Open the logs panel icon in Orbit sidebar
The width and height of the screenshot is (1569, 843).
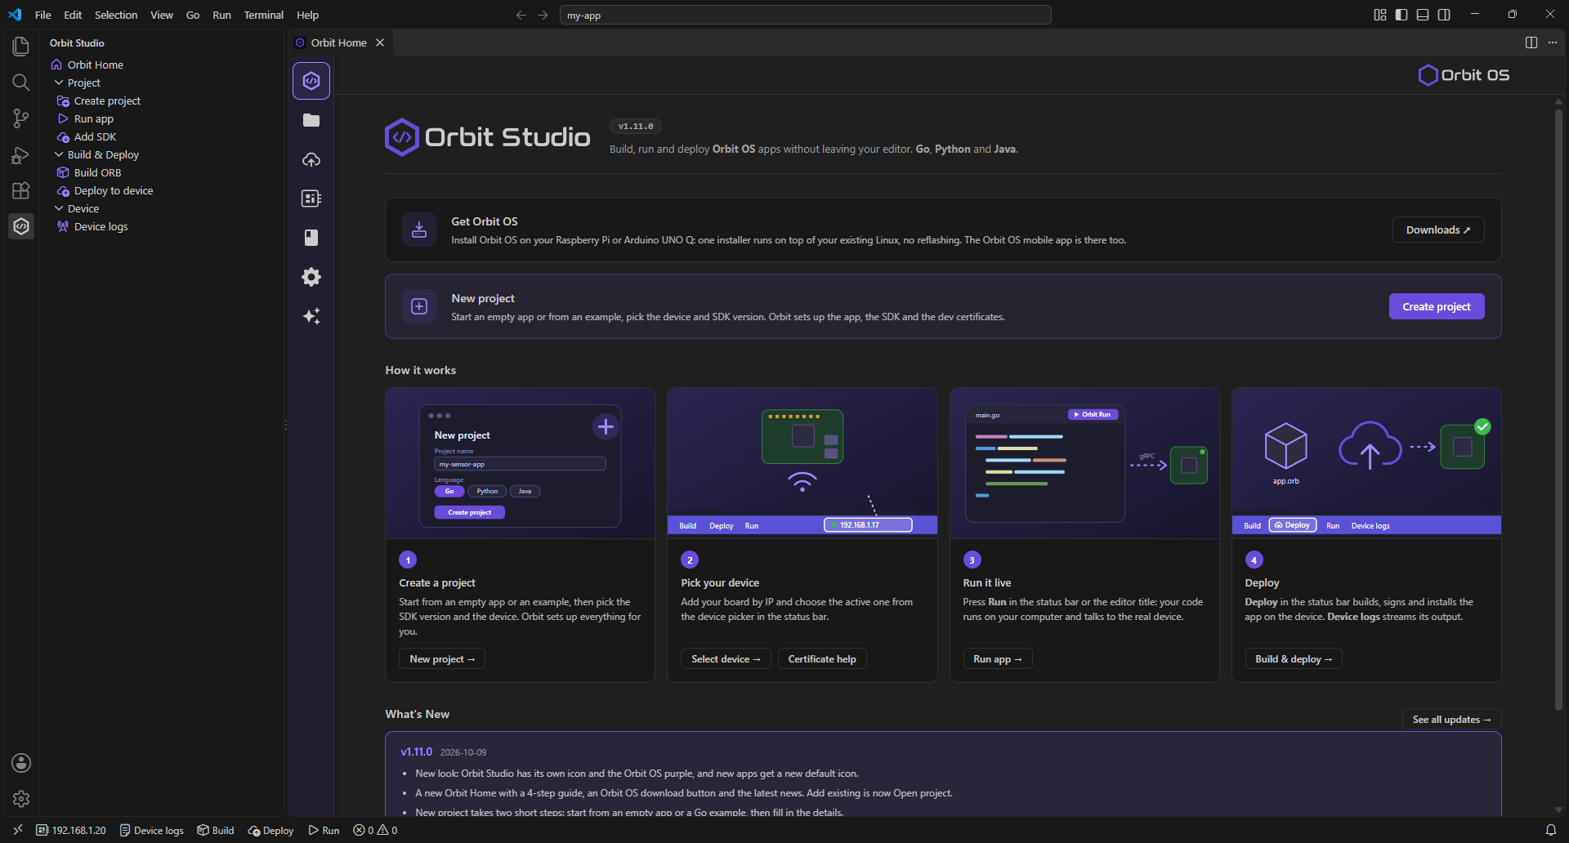[311, 198]
